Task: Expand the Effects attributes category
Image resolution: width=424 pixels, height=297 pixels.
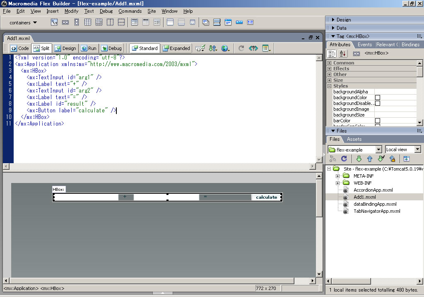Action: tap(329, 69)
